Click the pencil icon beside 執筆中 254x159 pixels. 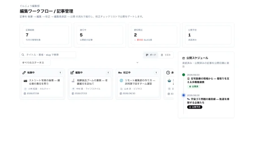point(24,73)
